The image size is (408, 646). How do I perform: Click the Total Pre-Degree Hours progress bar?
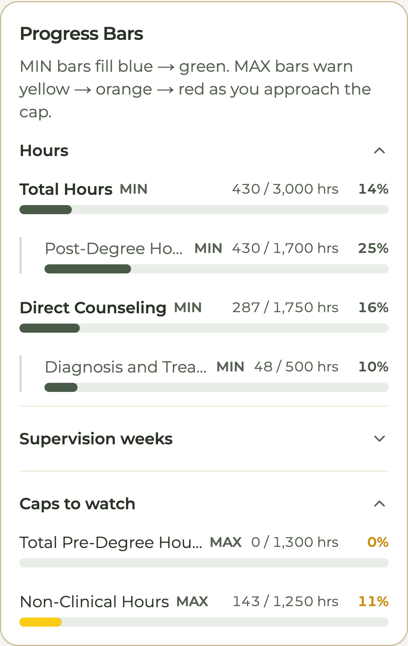tap(204, 563)
